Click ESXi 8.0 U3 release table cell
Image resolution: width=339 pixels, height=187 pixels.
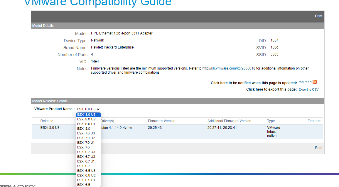50,128
